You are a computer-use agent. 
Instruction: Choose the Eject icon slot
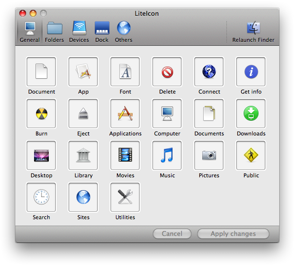click(83, 114)
